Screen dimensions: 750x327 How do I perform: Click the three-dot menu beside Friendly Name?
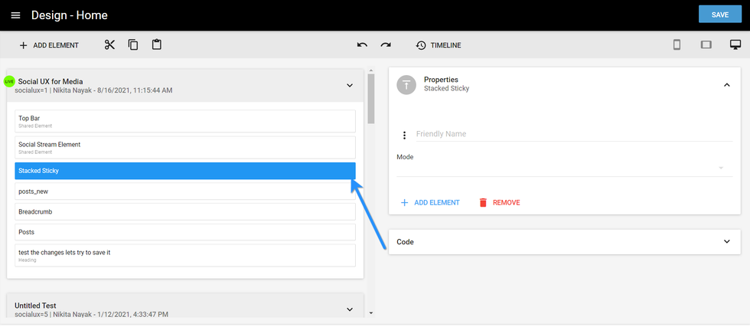click(x=404, y=136)
